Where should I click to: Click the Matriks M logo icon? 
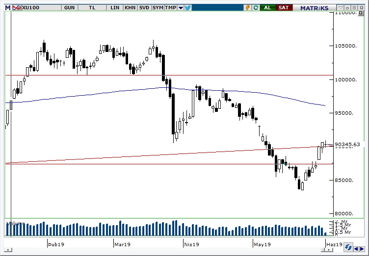click(x=8, y=8)
